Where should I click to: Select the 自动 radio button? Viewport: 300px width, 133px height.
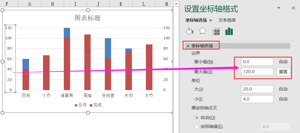coord(197,118)
